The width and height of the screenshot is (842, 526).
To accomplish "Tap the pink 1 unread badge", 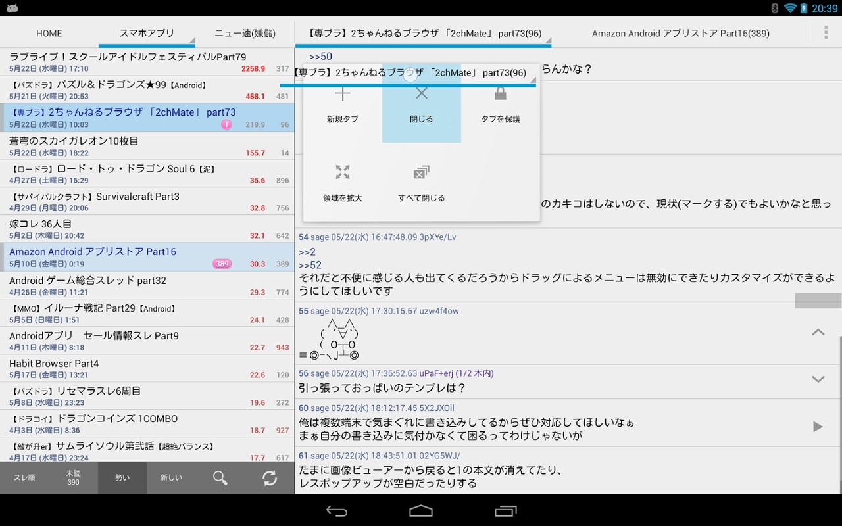I will coord(226,124).
